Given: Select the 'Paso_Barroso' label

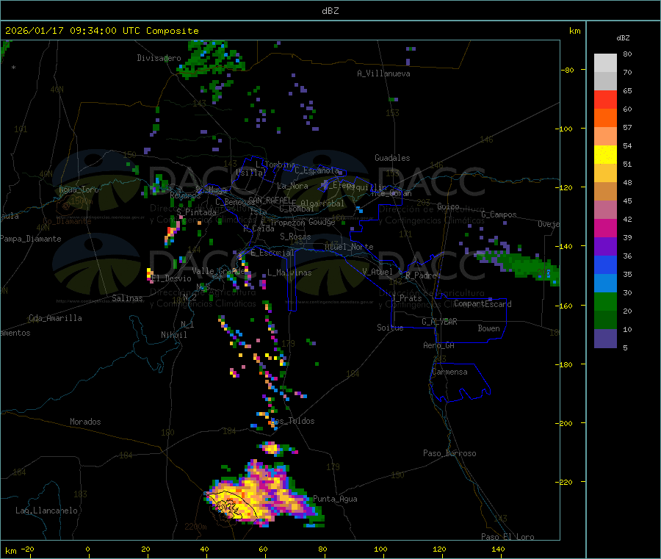Looking at the screenshot, I should [x=449, y=454].
